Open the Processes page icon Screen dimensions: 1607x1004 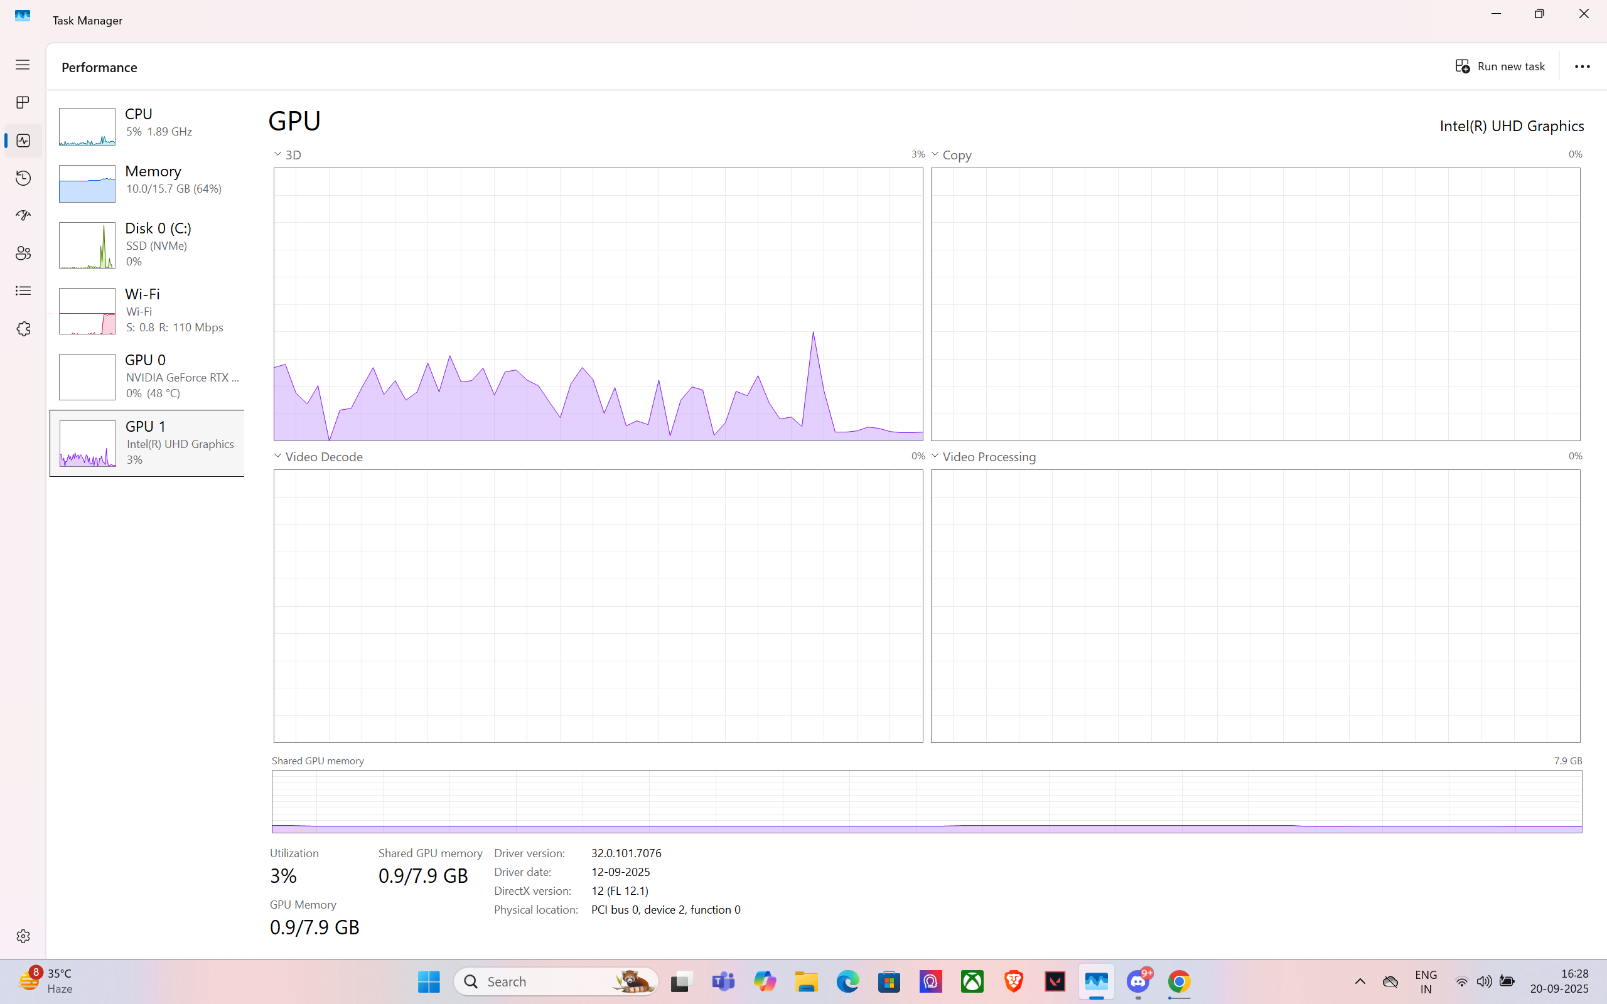[x=23, y=102]
